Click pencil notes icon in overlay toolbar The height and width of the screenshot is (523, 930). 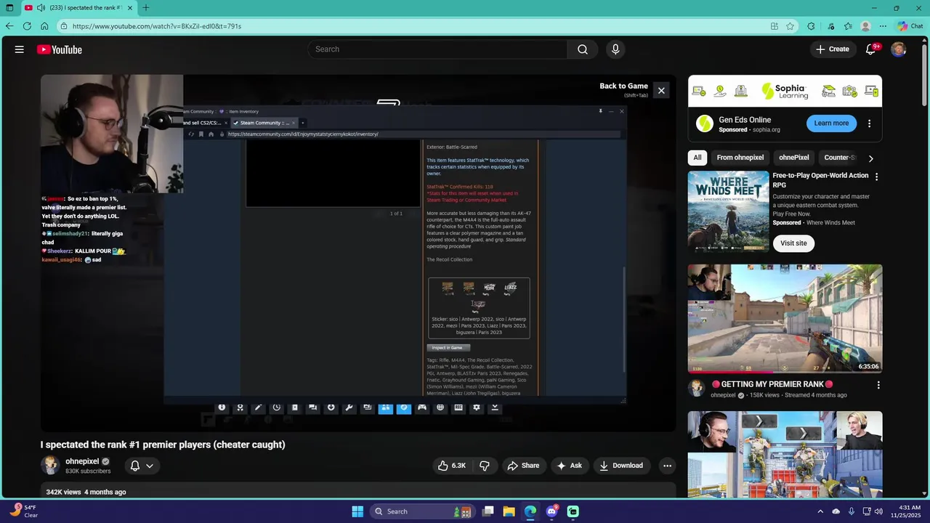(258, 408)
